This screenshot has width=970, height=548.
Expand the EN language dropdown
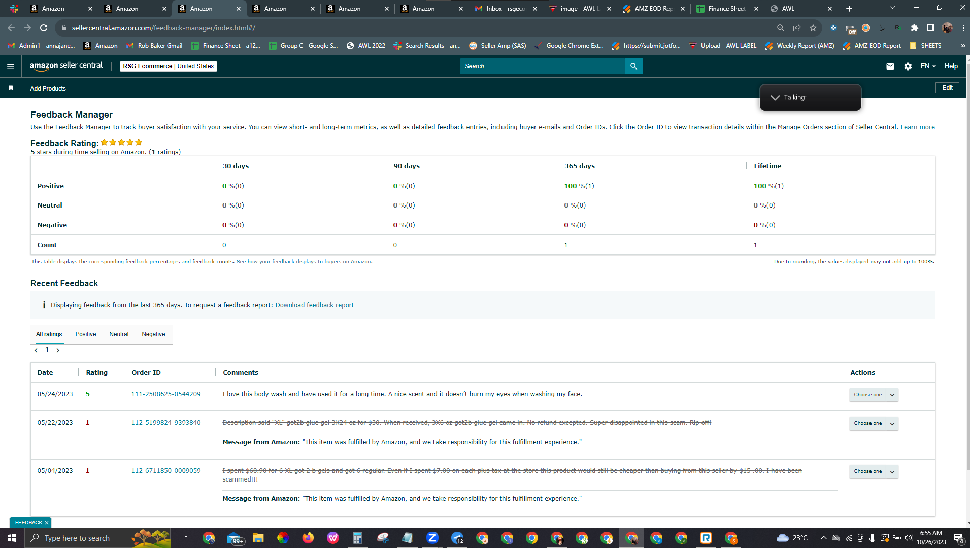click(928, 66)
